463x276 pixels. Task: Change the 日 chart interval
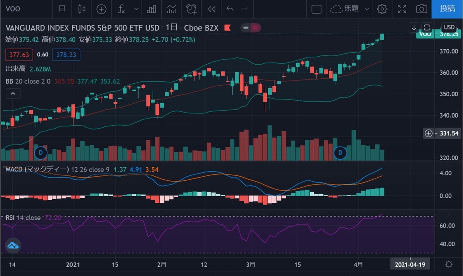(x=62, y=9)
